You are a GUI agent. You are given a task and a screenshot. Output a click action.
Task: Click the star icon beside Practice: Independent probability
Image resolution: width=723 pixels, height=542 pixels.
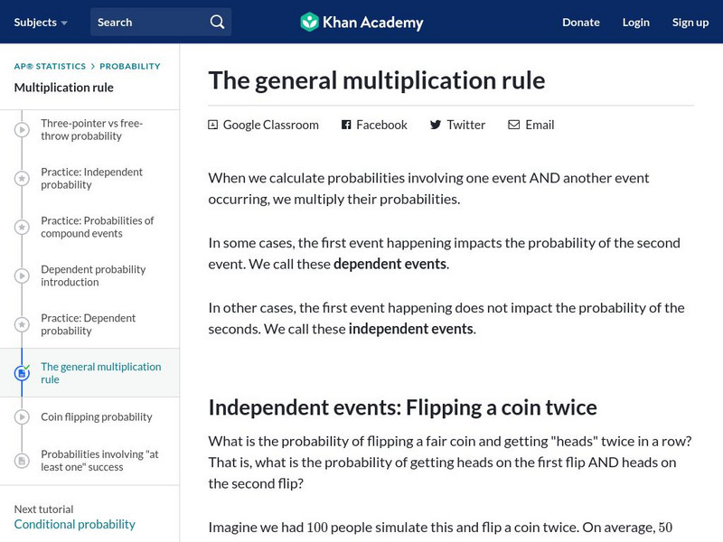pyautogui.click(x=22, y=179)
